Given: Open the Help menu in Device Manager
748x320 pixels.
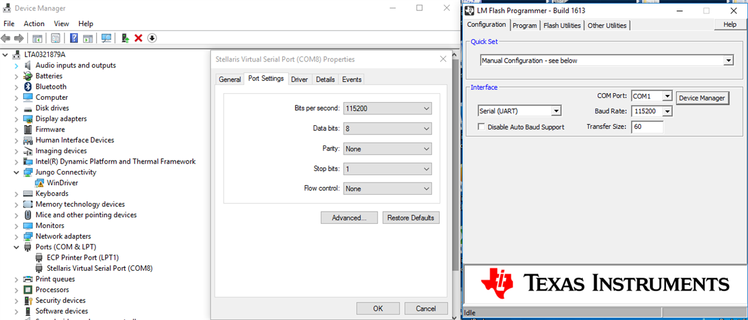Looking at the screenshot, I should [86, 24].
